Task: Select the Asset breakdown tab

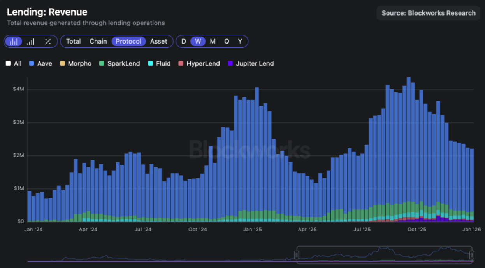Action: (159, 42)
